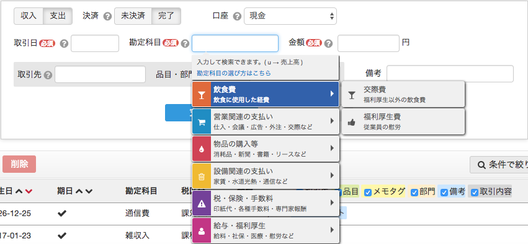
Task: Toggle the 取引内容 column checkbox
Action: [475, 193]
